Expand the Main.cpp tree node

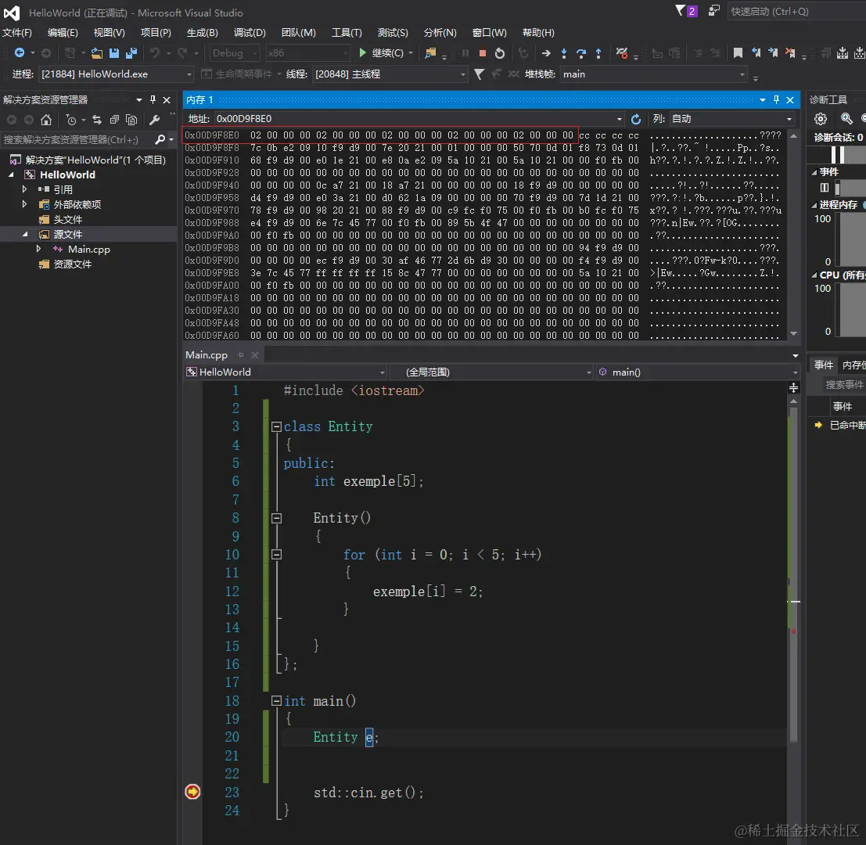[x=39, y=249]
